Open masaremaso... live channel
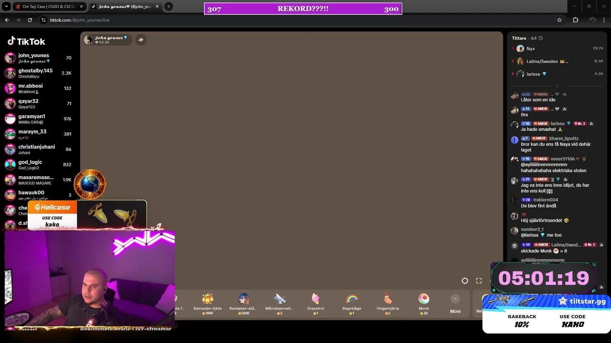611x343 pixels. 38,180
